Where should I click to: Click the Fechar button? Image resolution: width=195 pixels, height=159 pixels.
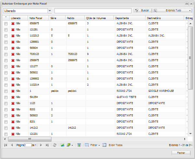point(181,153)
